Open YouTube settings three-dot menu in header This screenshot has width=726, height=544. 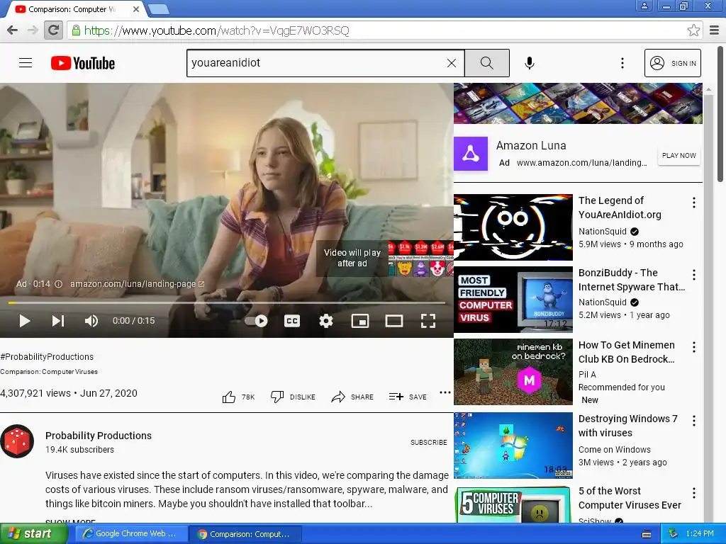point(622,63)
